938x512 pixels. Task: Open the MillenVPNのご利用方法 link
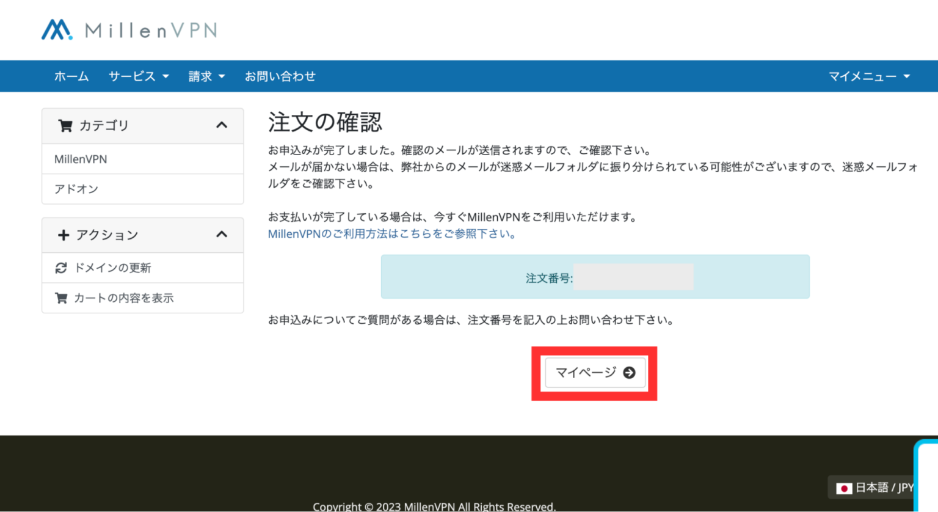[391, 234]
